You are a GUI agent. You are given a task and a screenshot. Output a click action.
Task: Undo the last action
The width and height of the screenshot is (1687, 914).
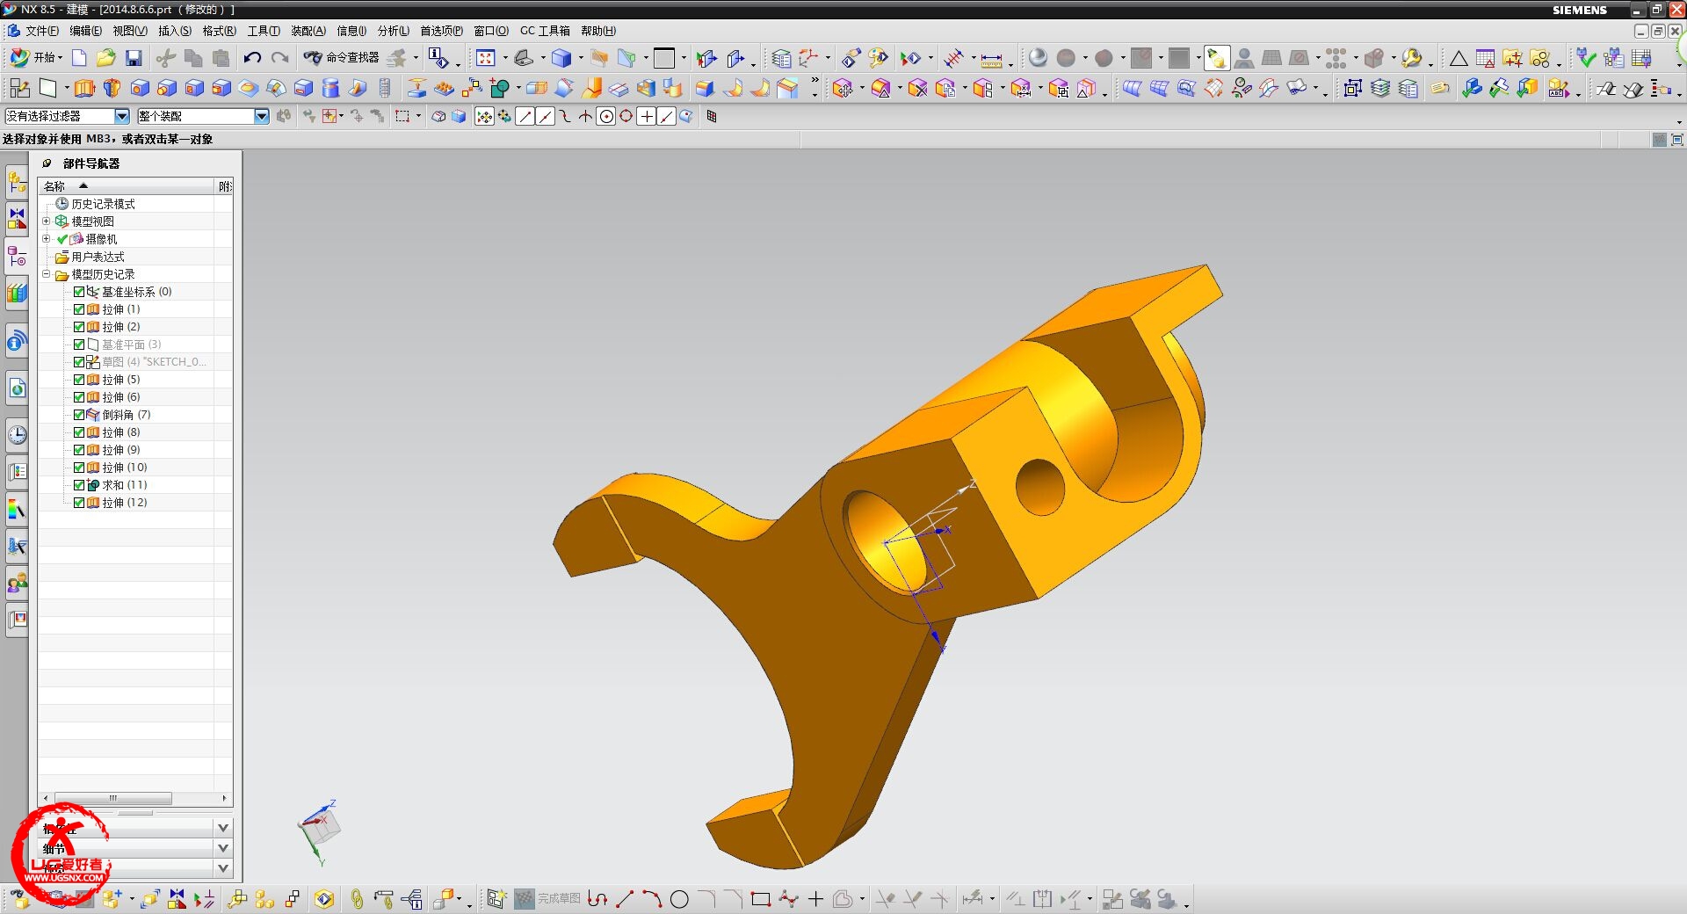pyautogui.click(x=252, y=58)
